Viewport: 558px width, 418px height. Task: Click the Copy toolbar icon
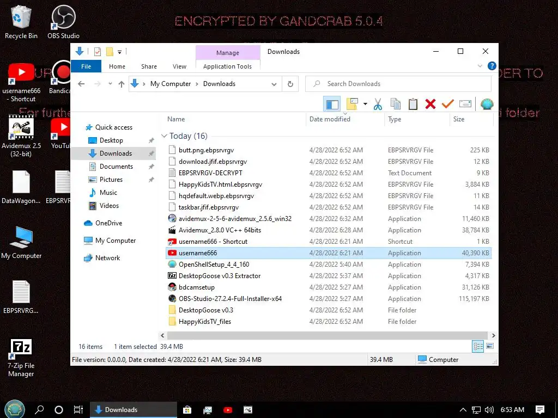(x=396, y=104)
